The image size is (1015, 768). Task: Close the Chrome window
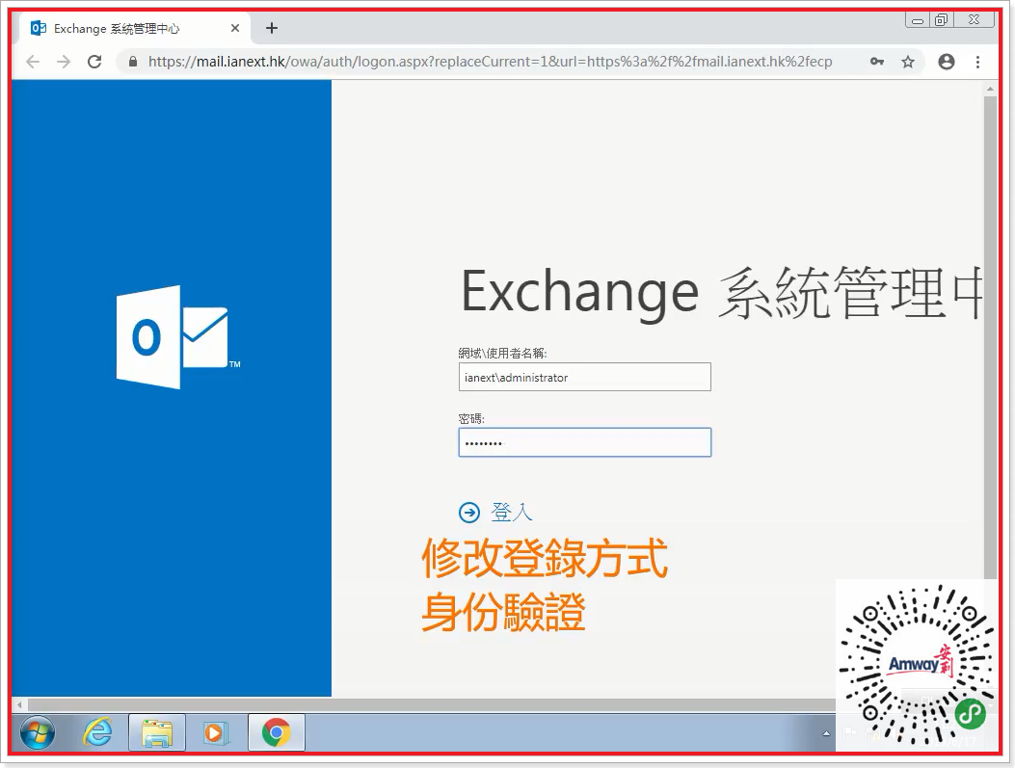pyautogui.click(x=975, y=20)
